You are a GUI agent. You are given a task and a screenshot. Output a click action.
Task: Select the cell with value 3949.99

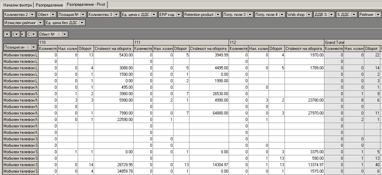(209, 55)
